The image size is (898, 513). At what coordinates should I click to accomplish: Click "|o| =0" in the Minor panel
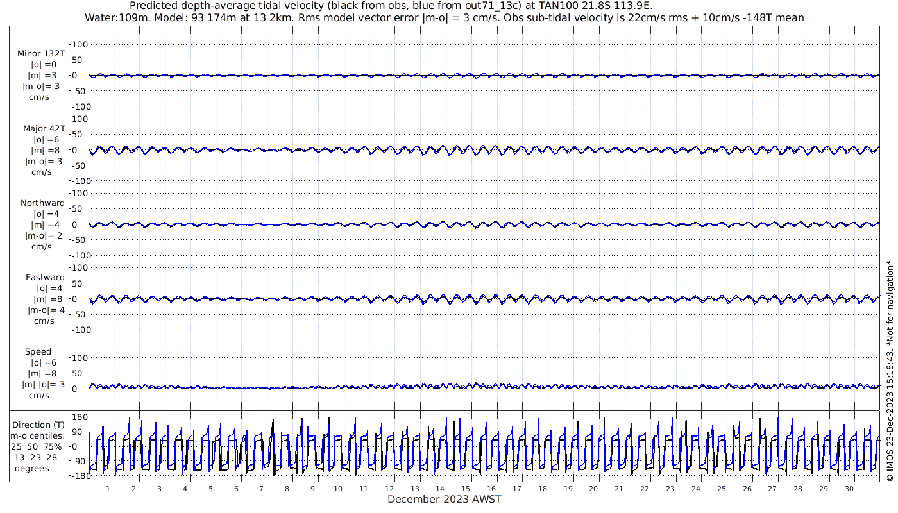pyautogui.click(x=44, y=65)
